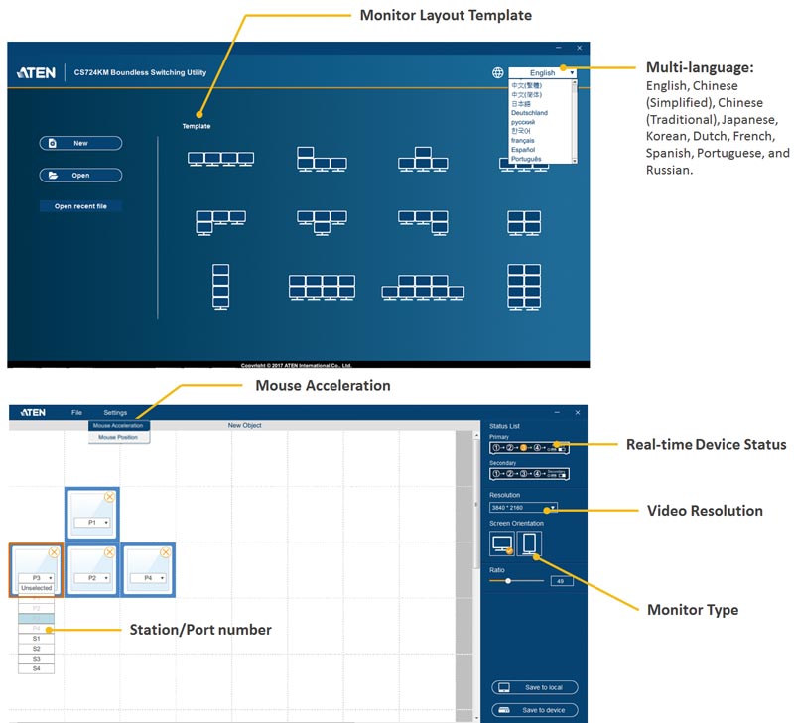794x723 pixels.
Task: Choose 中文(简体) from the language list
Action: pos(527,94)
